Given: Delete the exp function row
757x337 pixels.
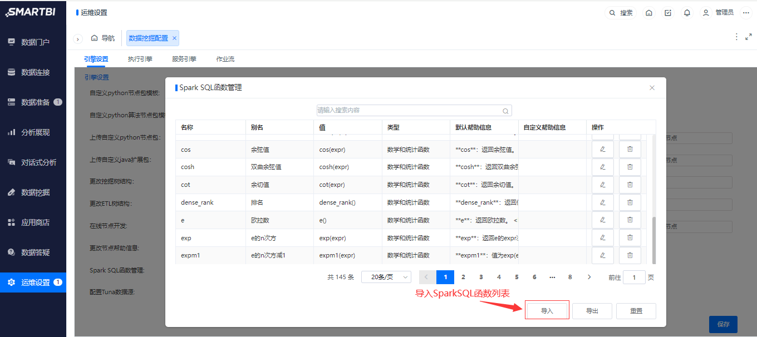Looking at the screenshot, I should pyautogui.click(x=630, y=238).
